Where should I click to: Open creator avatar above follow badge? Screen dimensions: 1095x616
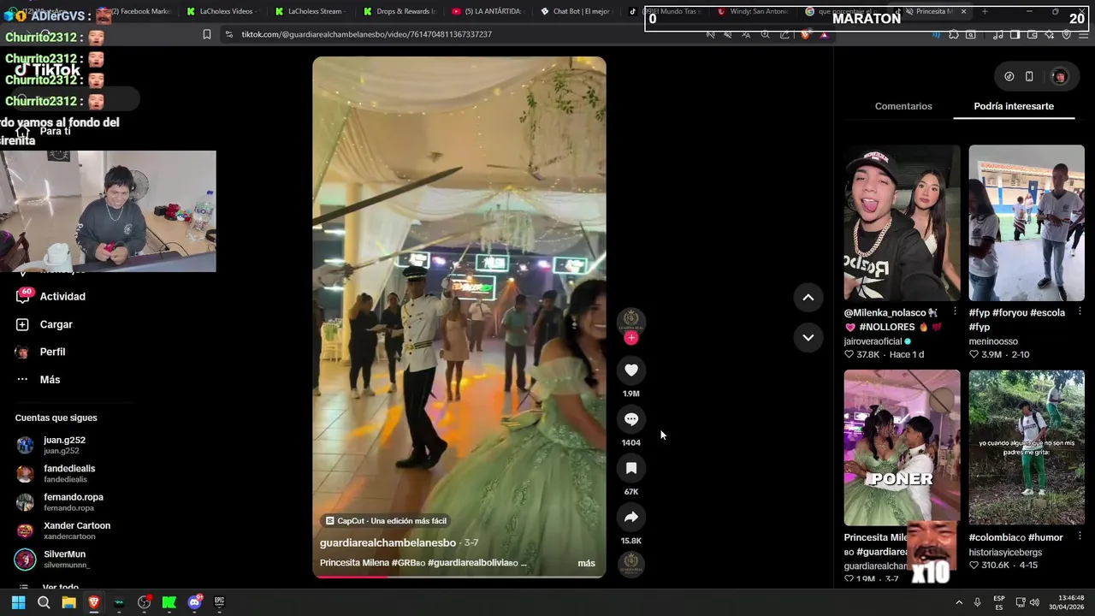tap(630, 320)
